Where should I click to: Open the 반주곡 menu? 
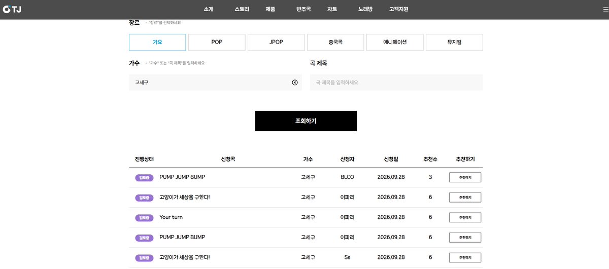pos(303,9)
